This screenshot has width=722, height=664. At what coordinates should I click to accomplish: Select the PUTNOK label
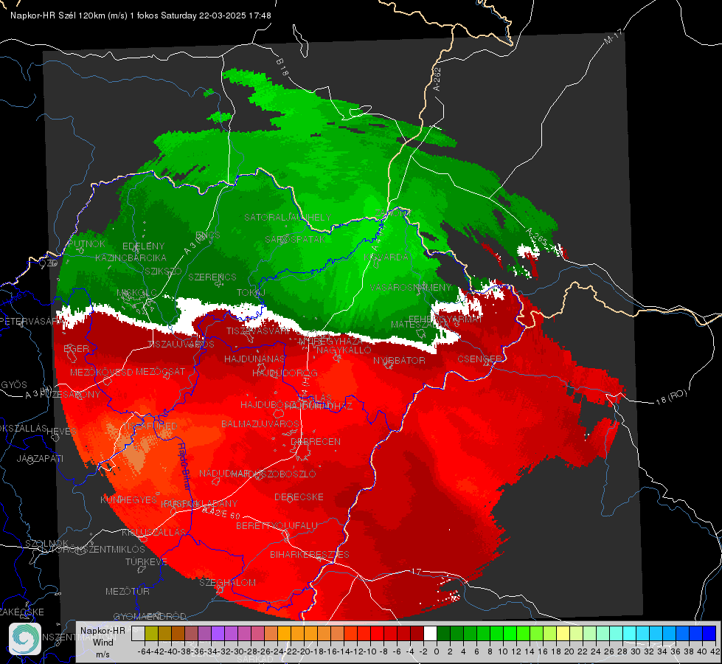click(86, 243)
